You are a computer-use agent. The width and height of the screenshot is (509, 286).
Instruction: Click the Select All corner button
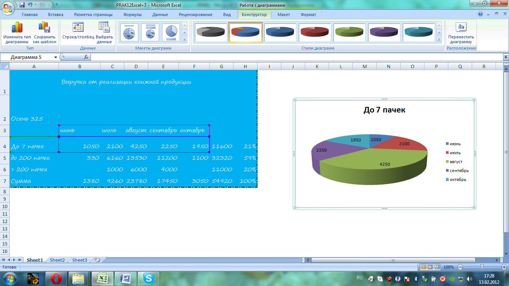[x=4, y=66]
